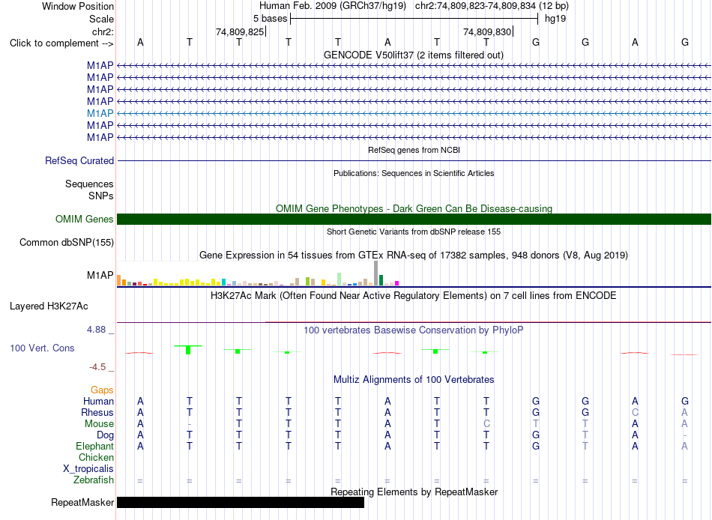Click 'Repeating Elements by RepeatMasker' title
712x520 pixels.
click(414, 492)
